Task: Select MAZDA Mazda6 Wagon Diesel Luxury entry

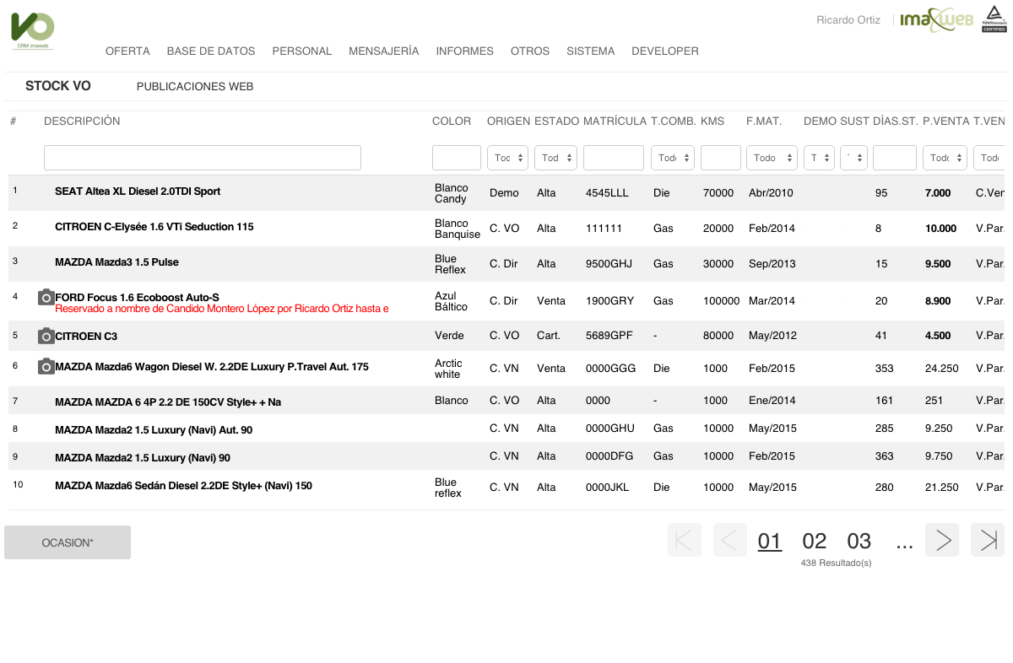Action: tap(212, 367)
